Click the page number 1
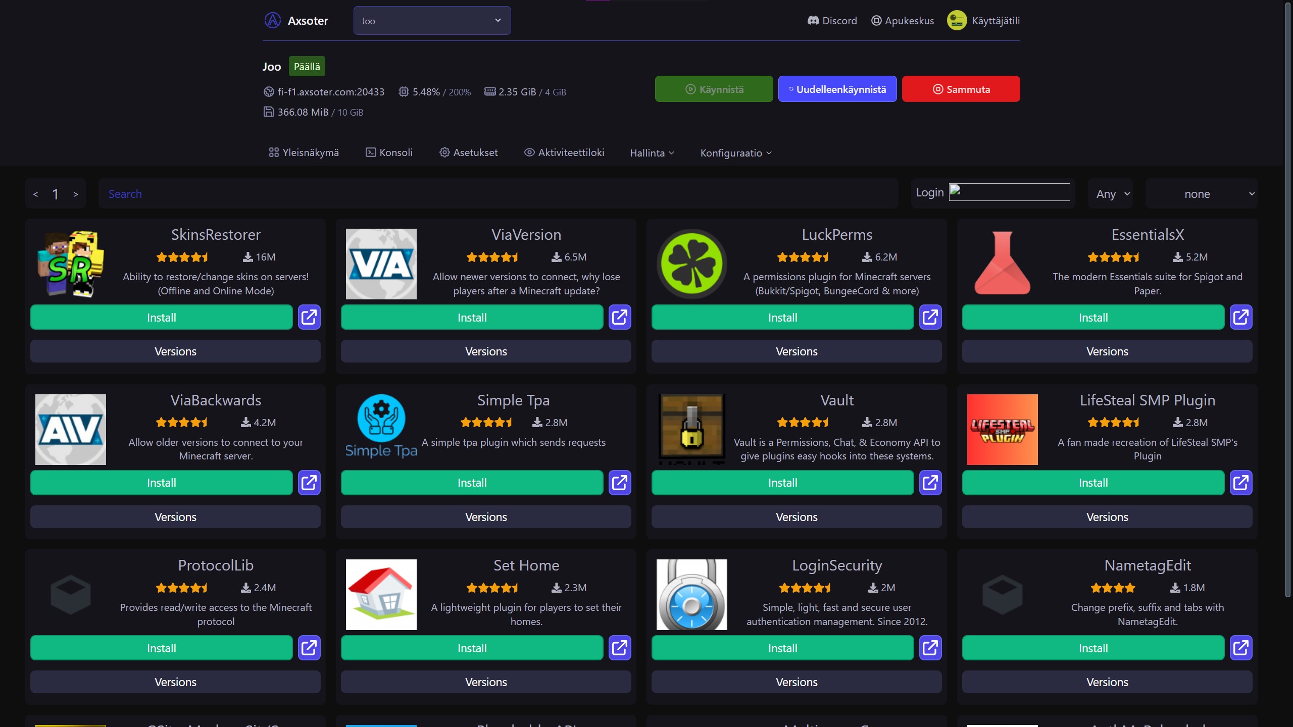The width and height of the screenshot is (1293, 727). [x=56, y=194]
